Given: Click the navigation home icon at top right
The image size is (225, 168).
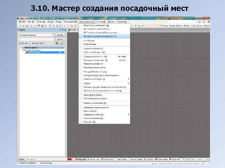Looking at the screenshot, I should pyautogui.click(x=208, y=22).
